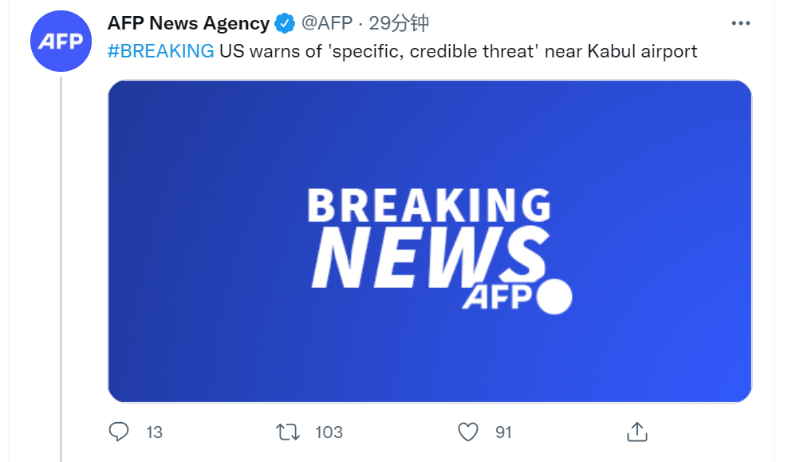
Task: Open the #BREAKING hashtag link
Action: point(160,52)
